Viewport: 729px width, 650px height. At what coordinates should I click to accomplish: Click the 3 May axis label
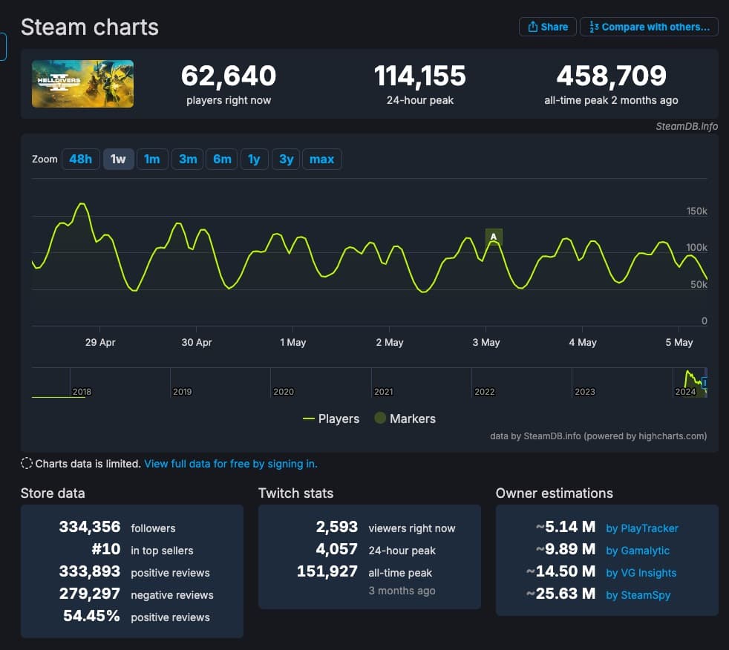point(486,342)
